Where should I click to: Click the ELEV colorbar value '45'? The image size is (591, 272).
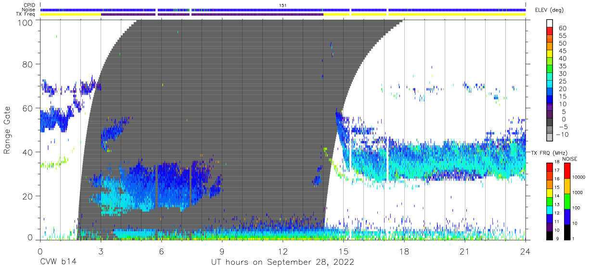563,50
